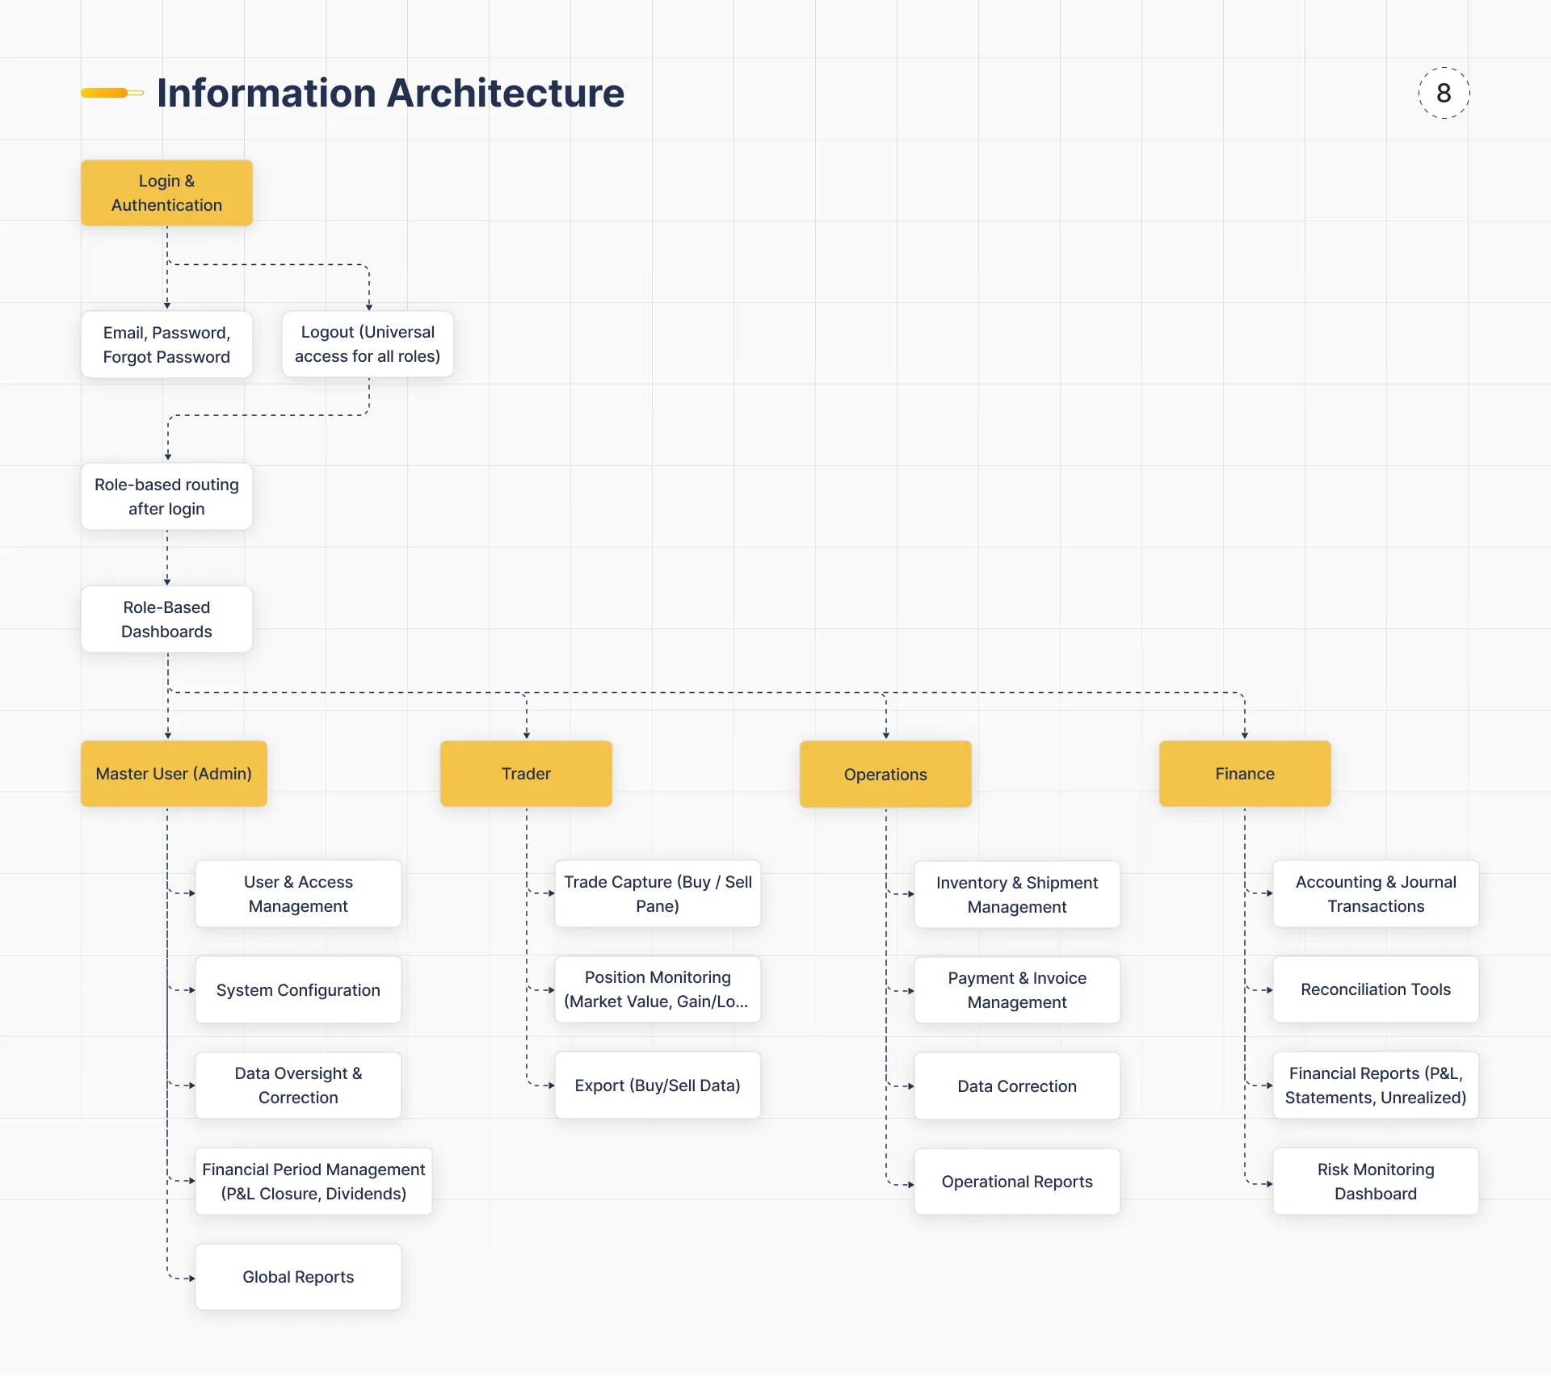
Task: Select the Email, Password, Forgot Password node
Action: 166,345
